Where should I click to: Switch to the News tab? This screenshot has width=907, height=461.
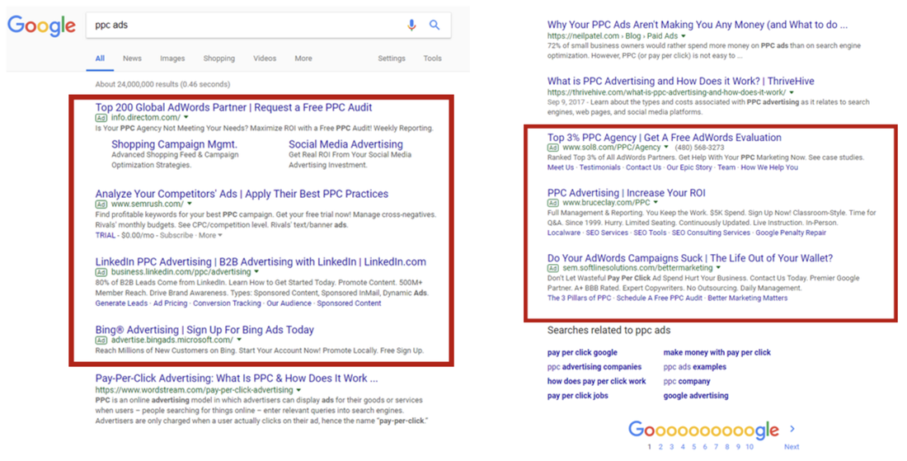pos(132,59)
